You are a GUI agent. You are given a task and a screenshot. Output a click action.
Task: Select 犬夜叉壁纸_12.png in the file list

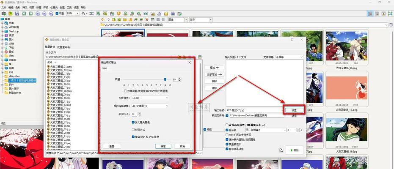point(60,105)
